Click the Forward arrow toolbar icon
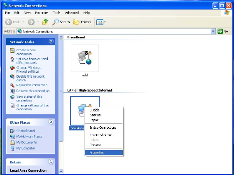234x175 pixels. pos(31,22)
